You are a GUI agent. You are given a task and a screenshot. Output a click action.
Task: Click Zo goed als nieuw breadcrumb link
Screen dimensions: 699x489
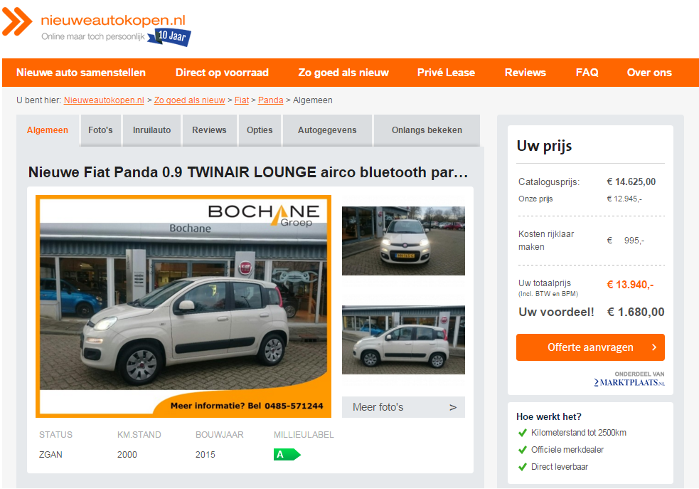pyautogui.click(x=189, y=100)
